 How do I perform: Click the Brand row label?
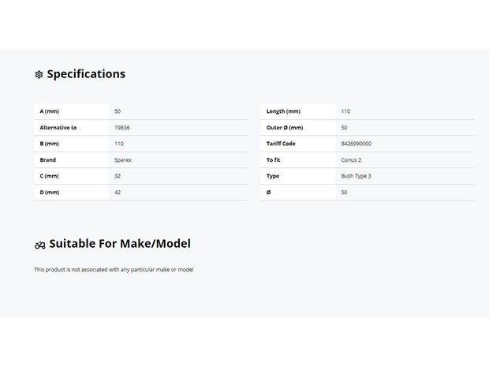coord(47,159)
